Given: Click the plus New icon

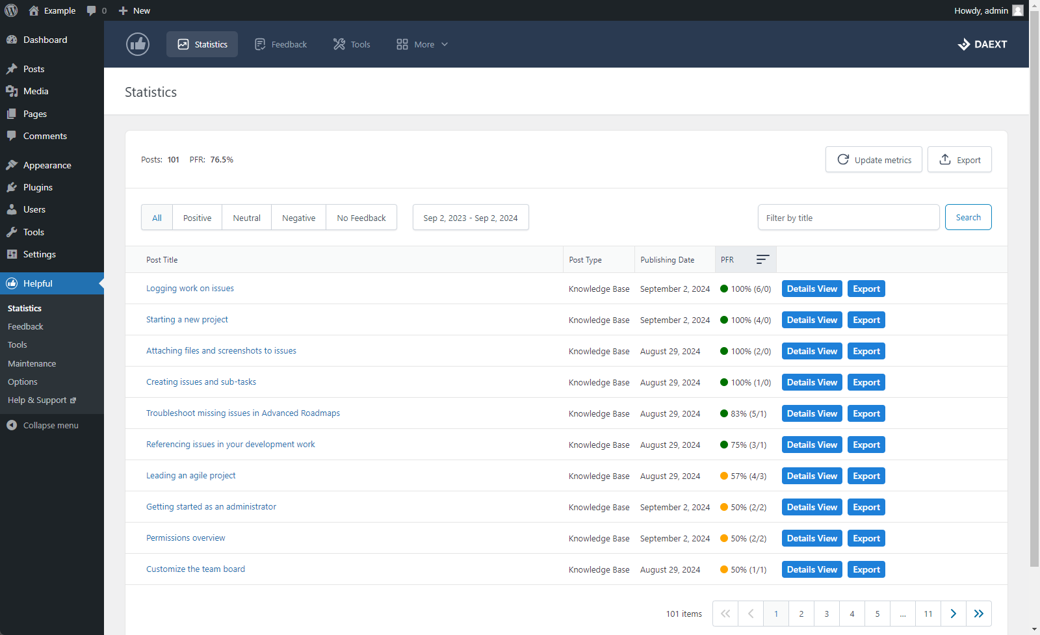Looking at the screenshot, I should [123, 10].
